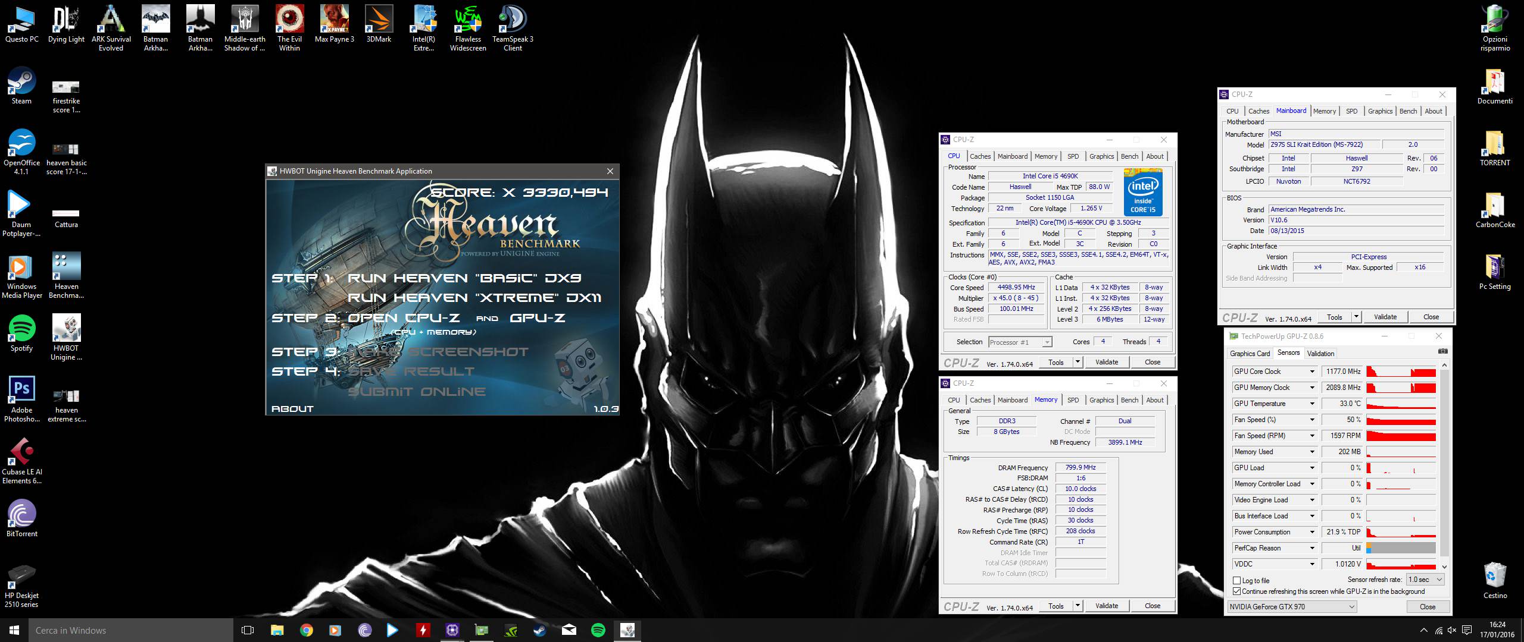Viewport: 1524px width, 642px height.
Task: Open SPD tab in CPU-Z memory window
Action: pos(1073,400)
